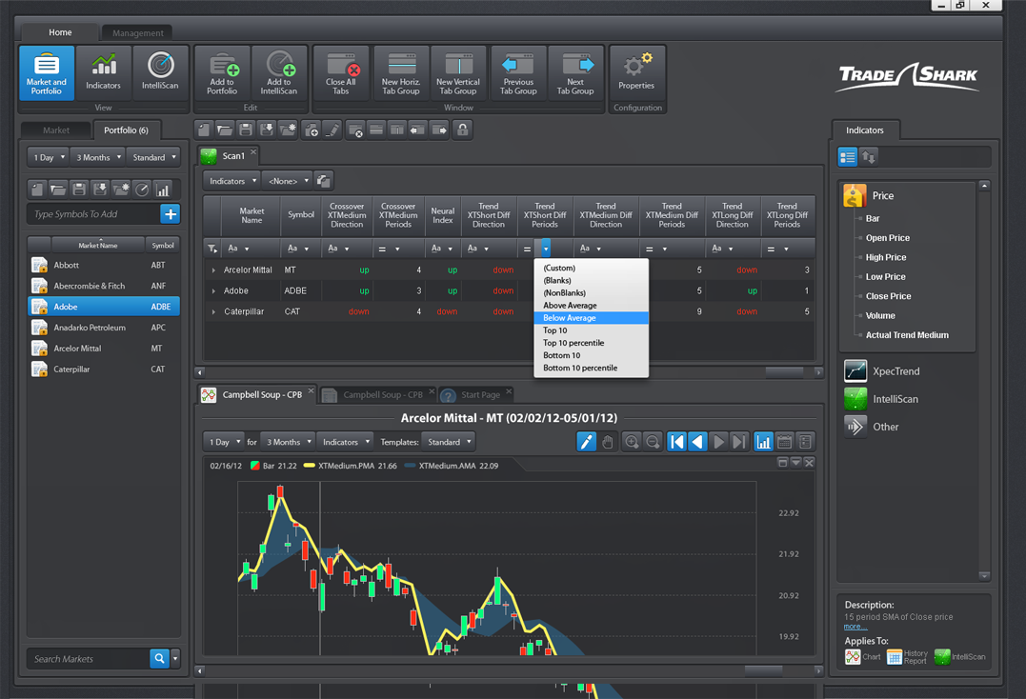Open the IntelliScan indicator category
Screen dimensions: 1026x699
[x=881, y=399]
